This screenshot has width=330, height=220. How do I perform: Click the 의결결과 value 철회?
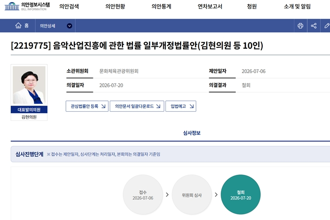pos(246,85)
